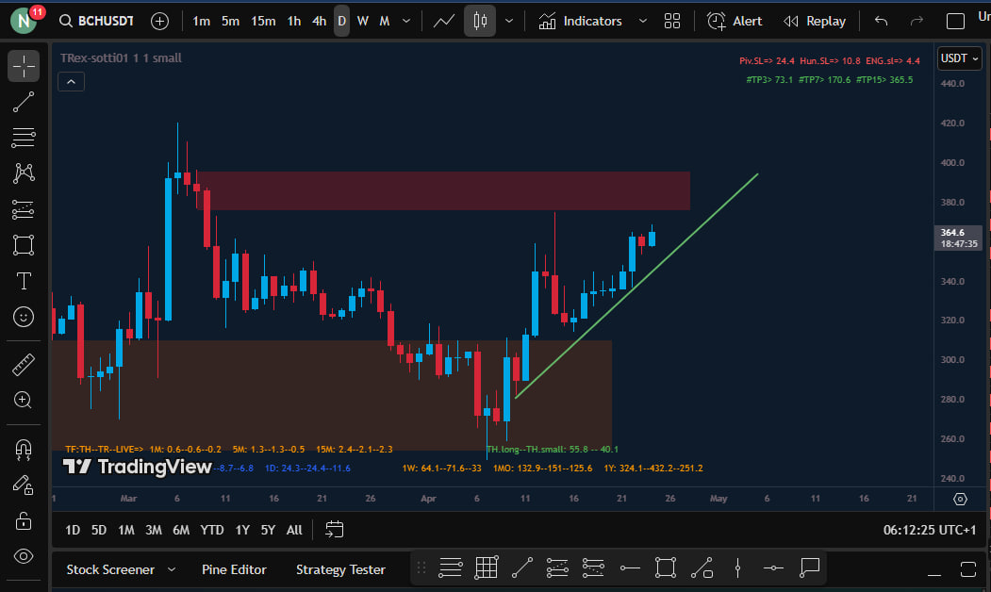Open the emoji icons tool
Image resolution: width=991 pixels, height=592 pixels.
click(x=24, y=317)
